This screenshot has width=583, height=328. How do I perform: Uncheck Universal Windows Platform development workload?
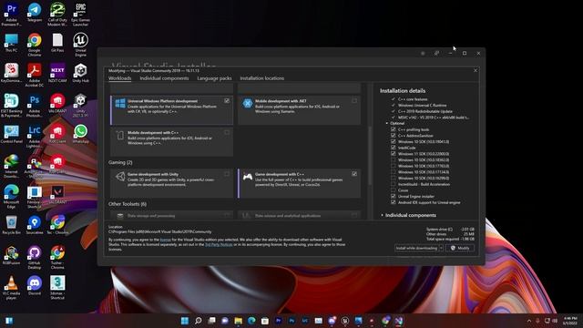227,101
